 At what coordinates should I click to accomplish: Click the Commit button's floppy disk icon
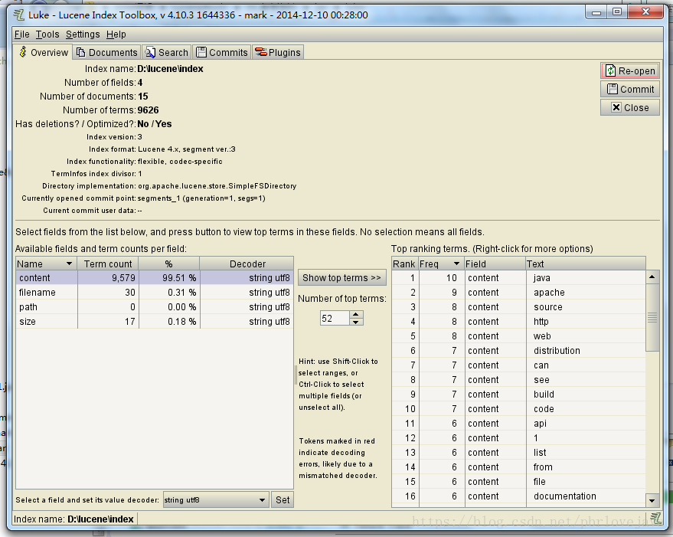click(x=612, y=89)
